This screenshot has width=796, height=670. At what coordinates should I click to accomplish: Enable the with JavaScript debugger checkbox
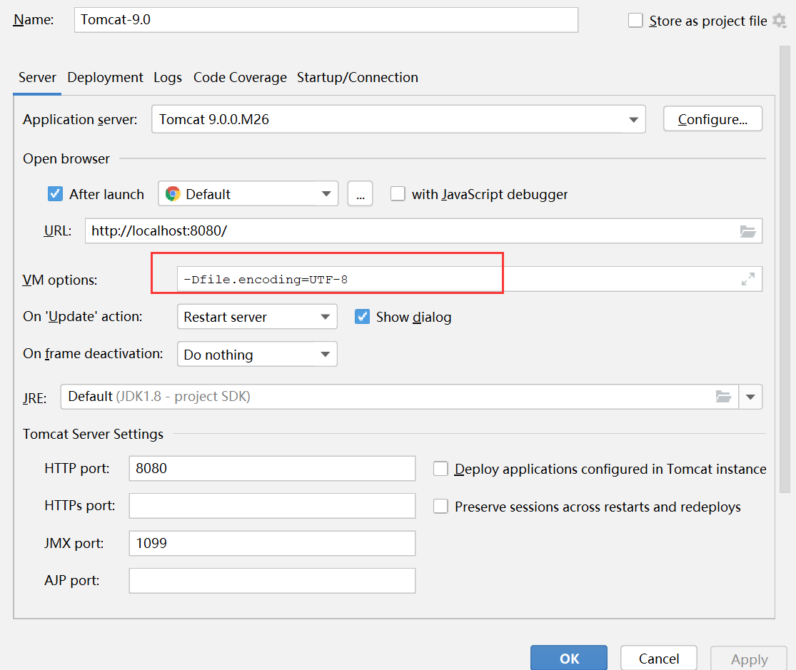[398, 194]
